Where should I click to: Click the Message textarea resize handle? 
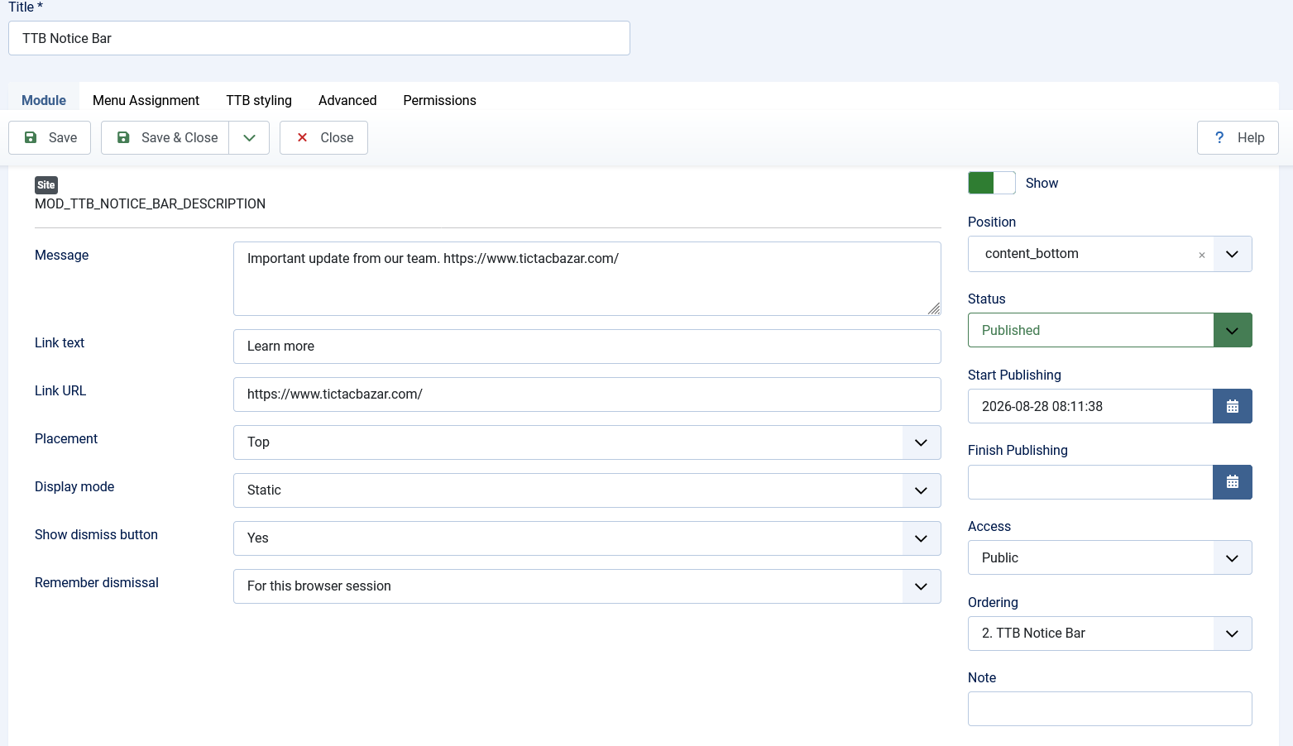pos(934,308)
